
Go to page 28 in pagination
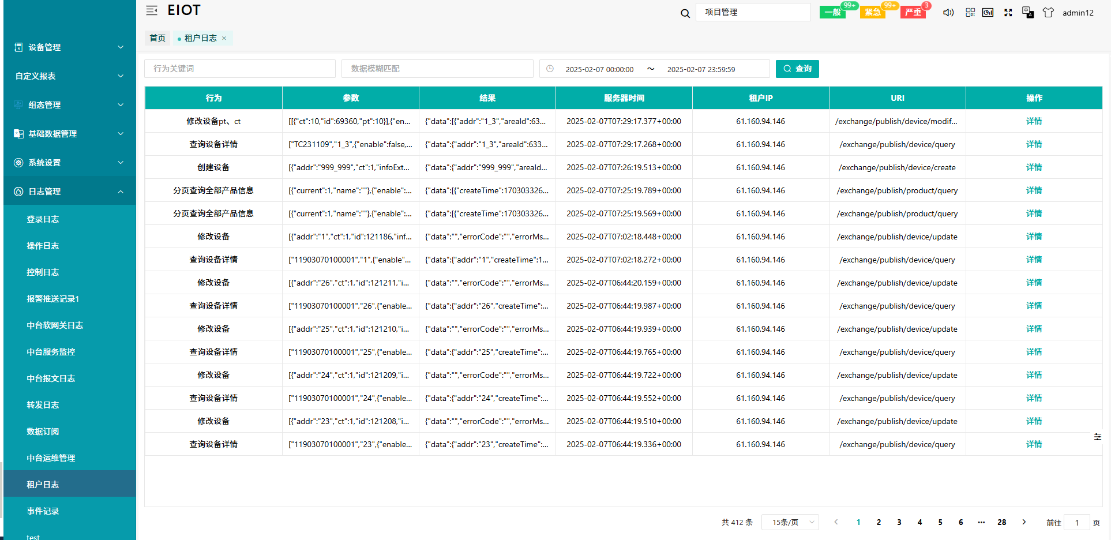1001,522
